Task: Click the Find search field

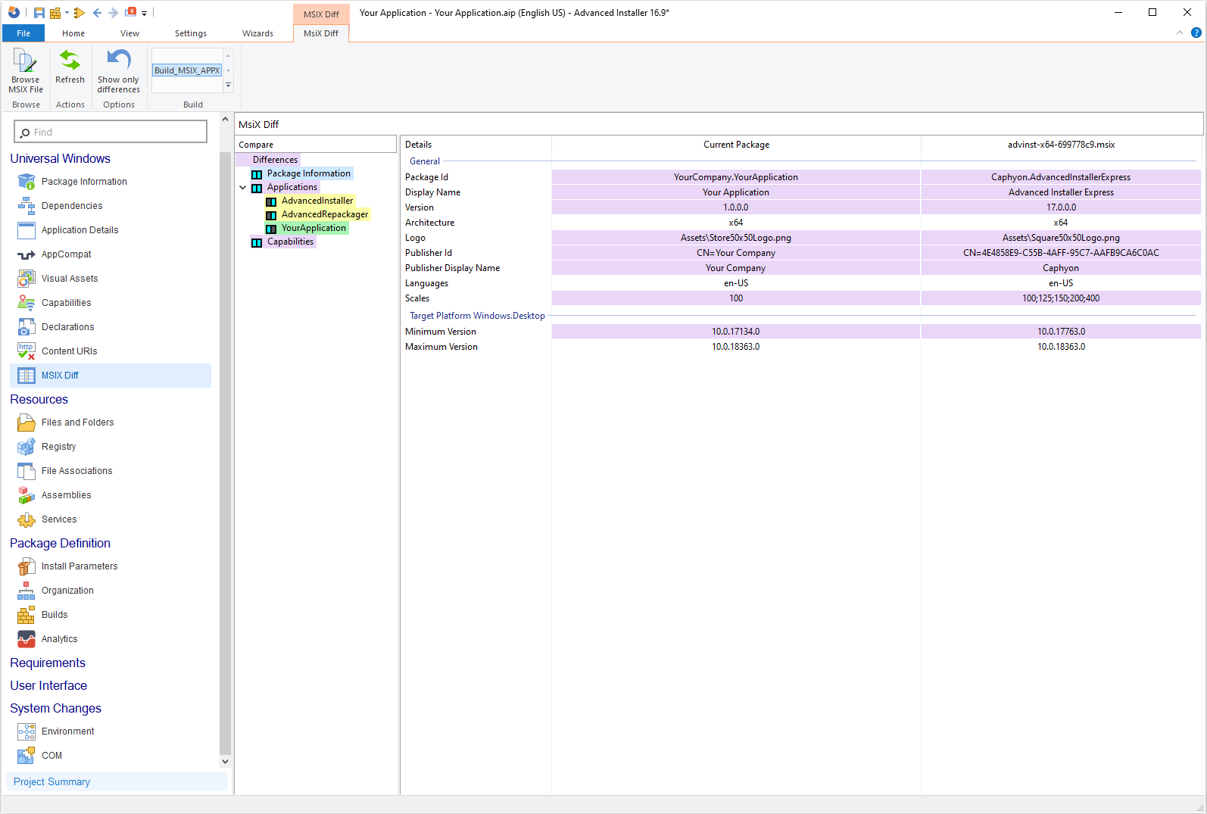Action: [111, 132]
